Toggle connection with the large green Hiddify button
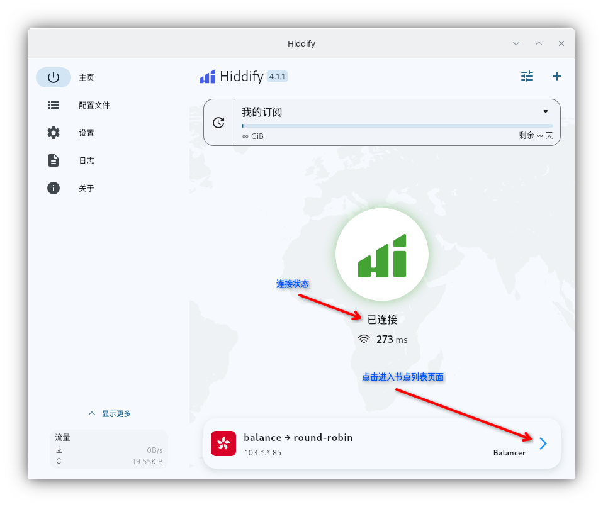The image size is (603, 507). [x=382, y=255]
